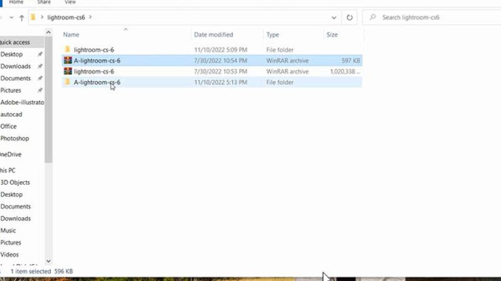Sort by Name column header

71,35
